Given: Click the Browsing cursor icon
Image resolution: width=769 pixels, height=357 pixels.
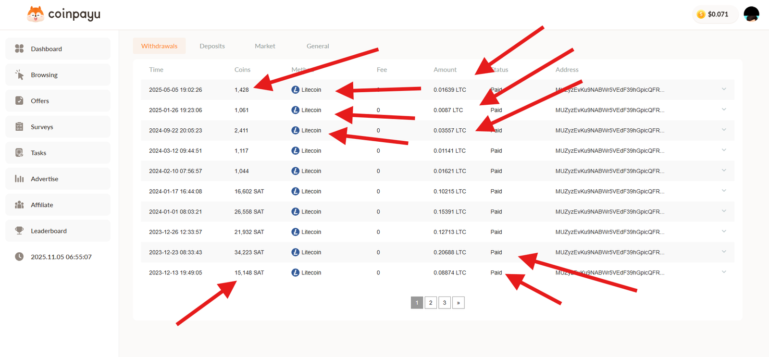Looking at the screenshot, I should (x=19, y=74).
